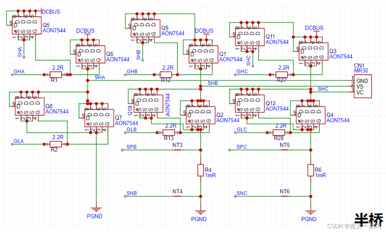The image size is (386, 232).
Task: Click the vertical SHA label under Q5
Action: click(20, 52)
